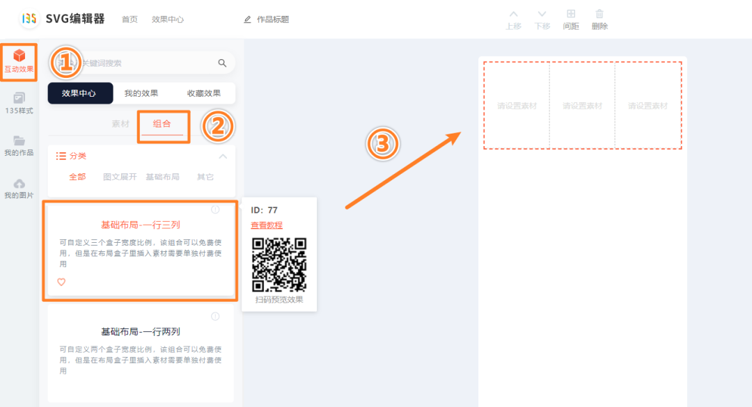
Task: Click the 一行三列 card description text
Action: coord(141,253)
